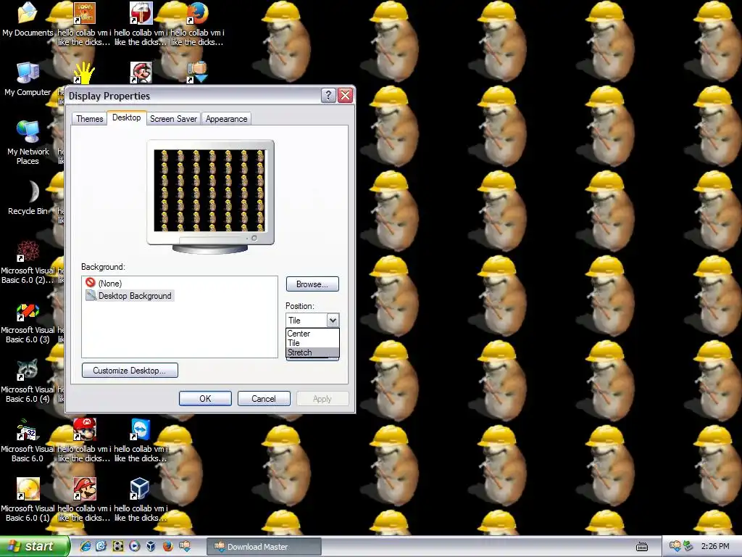Confirm Display Properties with OK
742x557 pixels.
(205, 399)
